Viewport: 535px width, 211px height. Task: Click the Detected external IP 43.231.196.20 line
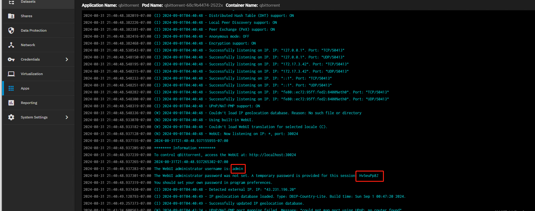[190, 190]
